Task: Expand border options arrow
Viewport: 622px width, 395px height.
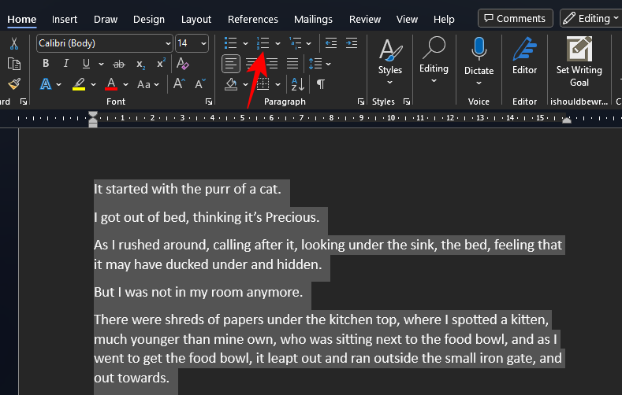Action: tap(277, 84)
